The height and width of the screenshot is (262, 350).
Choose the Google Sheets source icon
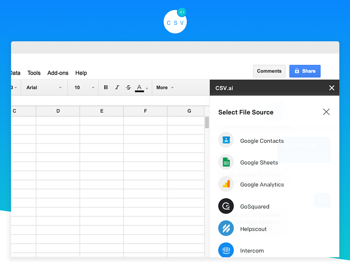tap(226, 162)
